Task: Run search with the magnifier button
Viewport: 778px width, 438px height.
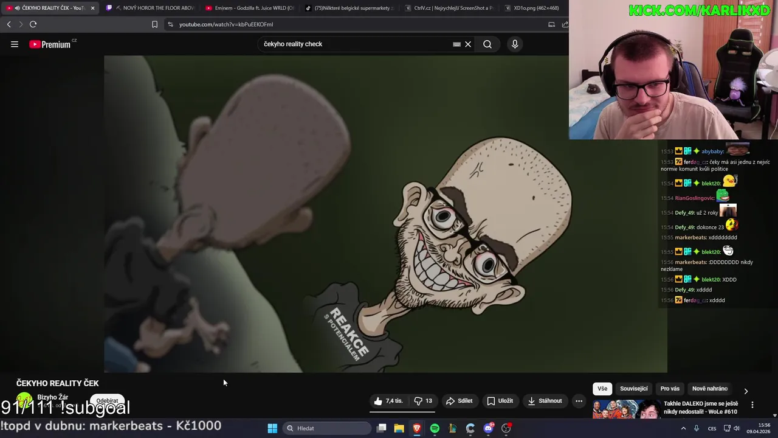Action: tap(487, 44)
